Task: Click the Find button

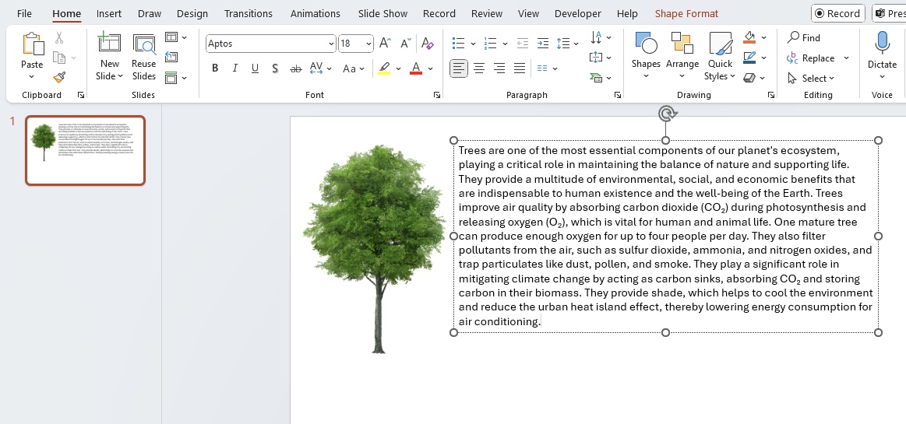Action: coord(804,37)
